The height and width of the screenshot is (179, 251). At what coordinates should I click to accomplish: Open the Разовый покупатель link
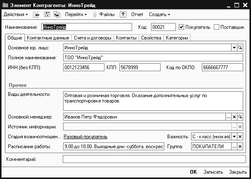coord(85,137)
